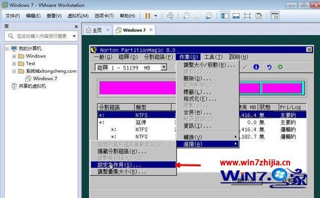Open the 帮助(H) menu
This screenshot has width=320, height=198.
pyautogui.click(x=127, y=16)
